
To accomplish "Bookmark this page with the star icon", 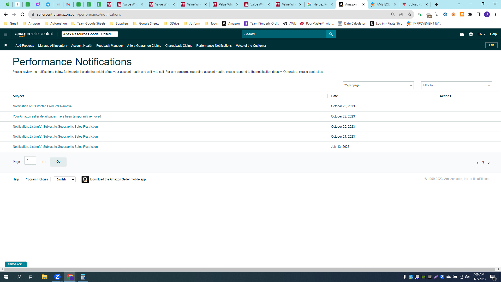I will click(x=410, y=14).
